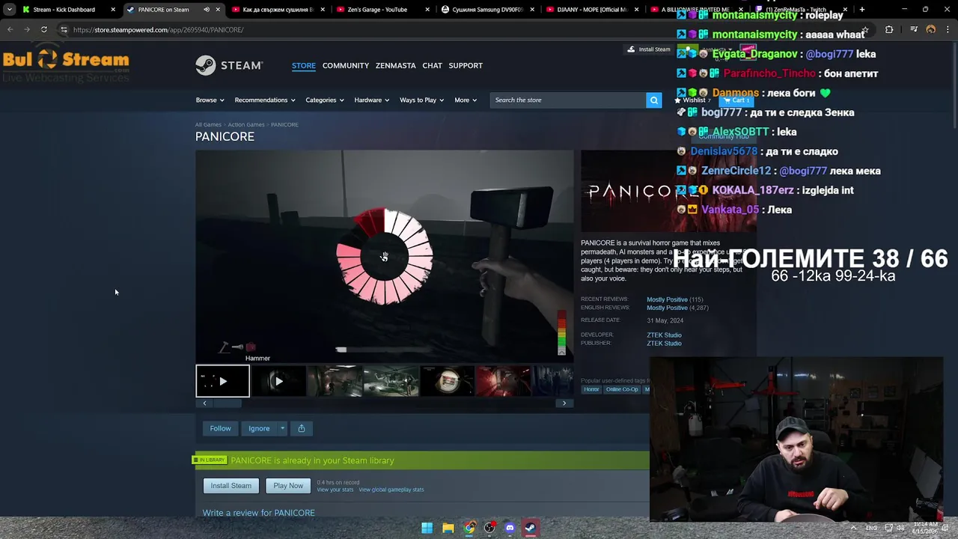Play the first trailer thumbnail

pyautogui.click(x=222, y=381)
